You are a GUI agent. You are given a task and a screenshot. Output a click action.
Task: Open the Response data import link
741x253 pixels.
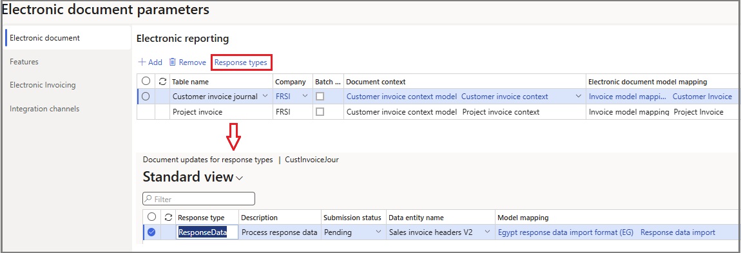pyautogui.click(x=678, y=232)
